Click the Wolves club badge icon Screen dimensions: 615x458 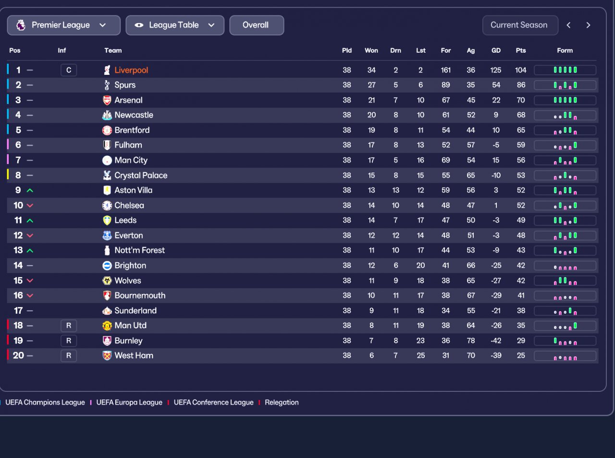[x=107, y=281]
